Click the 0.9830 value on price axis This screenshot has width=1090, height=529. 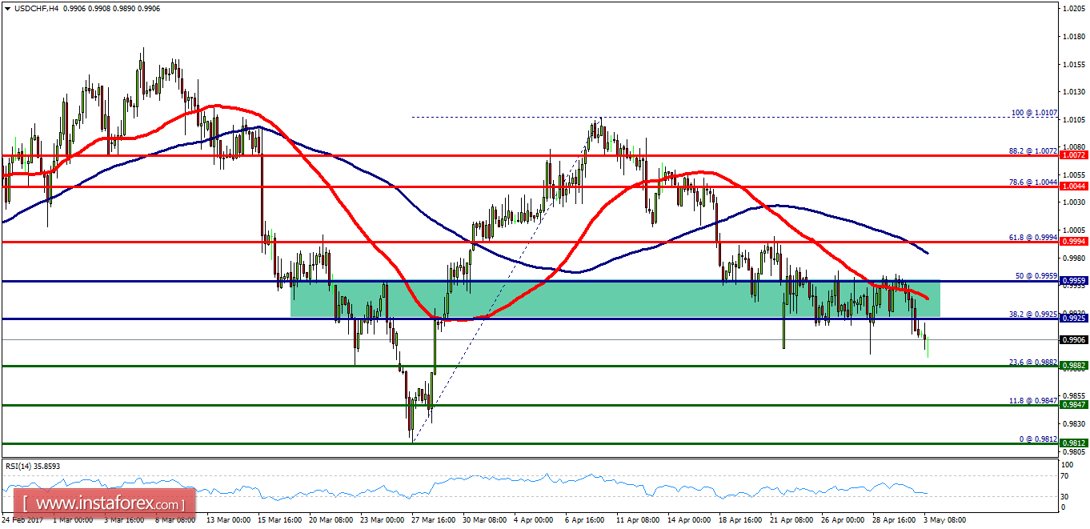point(1073,424)
